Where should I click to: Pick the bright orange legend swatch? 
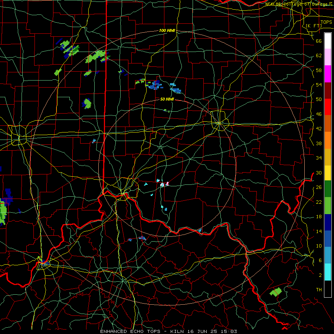[328, 140]
